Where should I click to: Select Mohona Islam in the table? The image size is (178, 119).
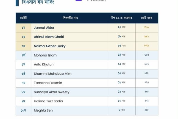coord(45,55)
